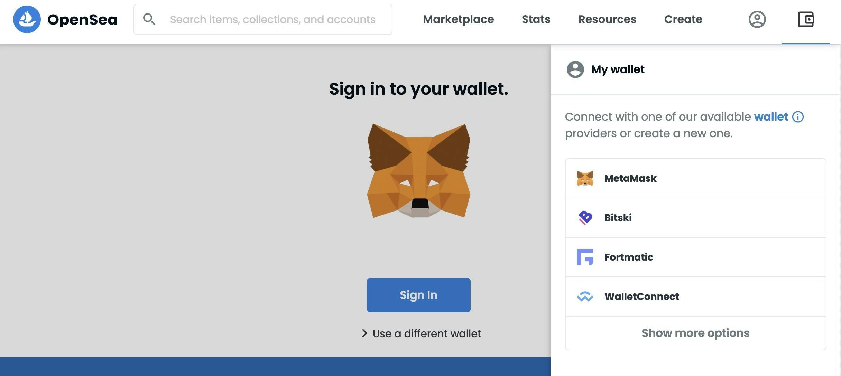Click the large MetaMask fox image
The width and height of the screenshot is (841, 376).
pyautogui.click(x=419, y=171)
